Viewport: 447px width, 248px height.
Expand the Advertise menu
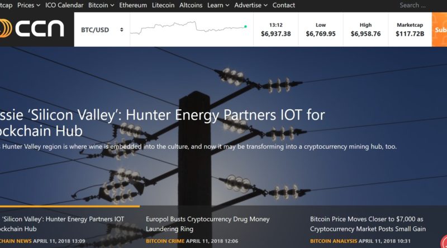tap(250, 5)
